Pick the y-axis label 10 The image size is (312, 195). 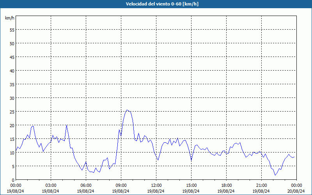[12, 152]
